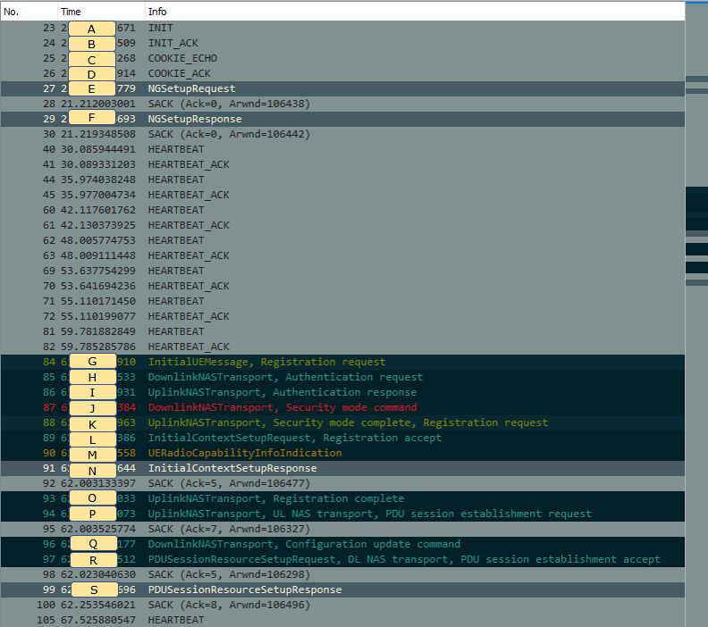This screenshot has height=627, width=708.
Task: Select the SACK row with Ack=8
Action: tap(342, 606)
